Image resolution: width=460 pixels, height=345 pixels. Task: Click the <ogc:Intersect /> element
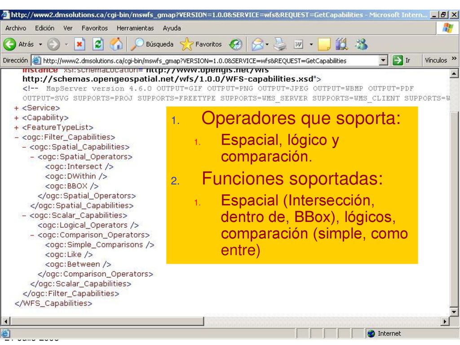click(x=79, y=167)
